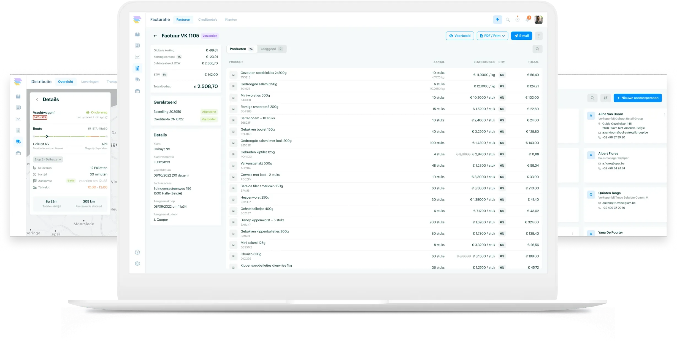Click search icon in contacts window
Viewport: 677px width, 341px height.
coord(592,98)
